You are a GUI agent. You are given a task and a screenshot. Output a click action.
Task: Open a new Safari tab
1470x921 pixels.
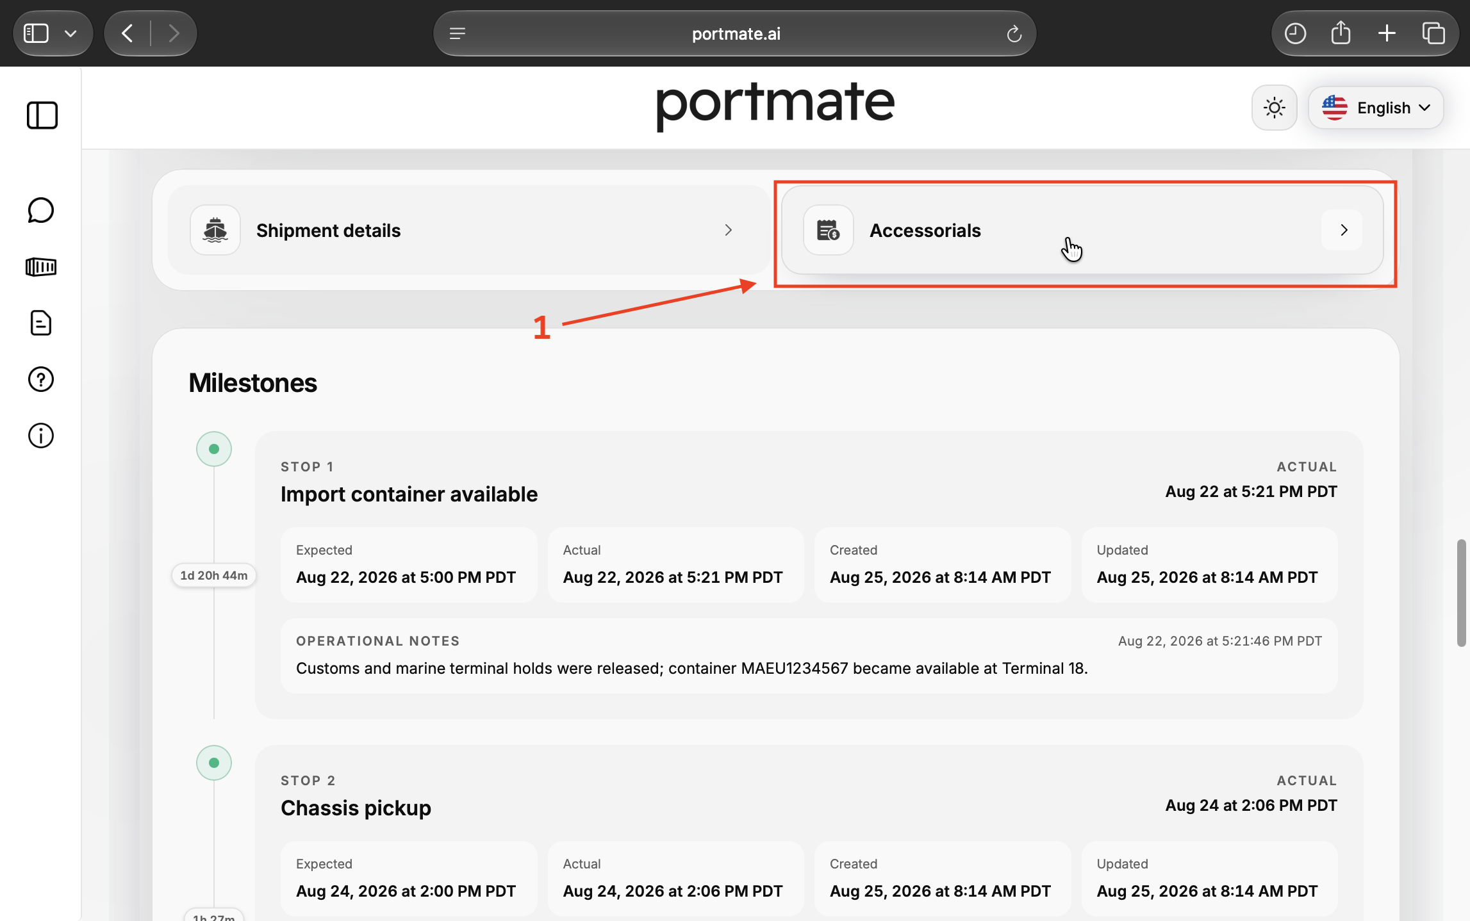(1387, 33)
